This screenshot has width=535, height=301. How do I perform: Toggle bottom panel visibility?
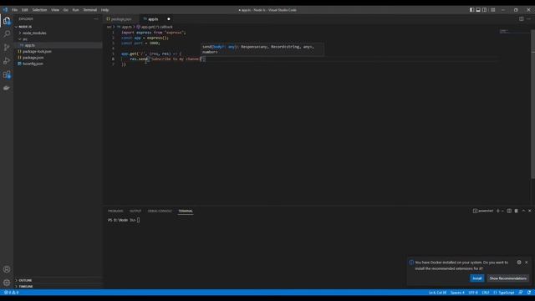point(478,10)
